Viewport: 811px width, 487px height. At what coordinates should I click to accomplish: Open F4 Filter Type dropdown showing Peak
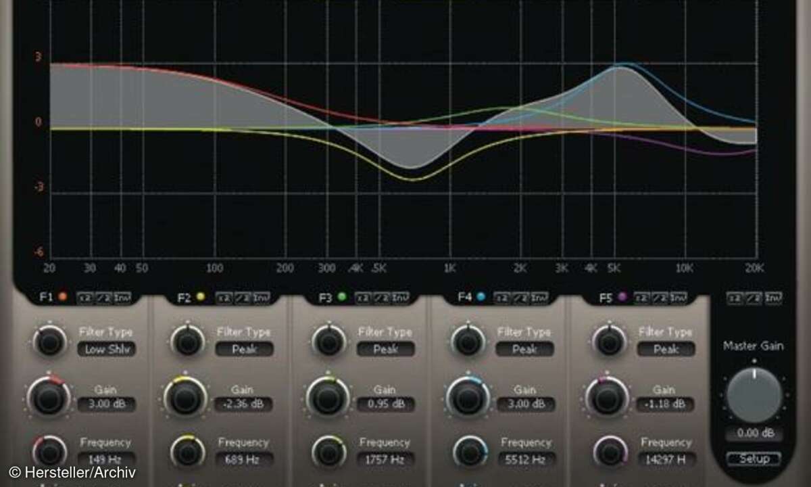[524, 350]
